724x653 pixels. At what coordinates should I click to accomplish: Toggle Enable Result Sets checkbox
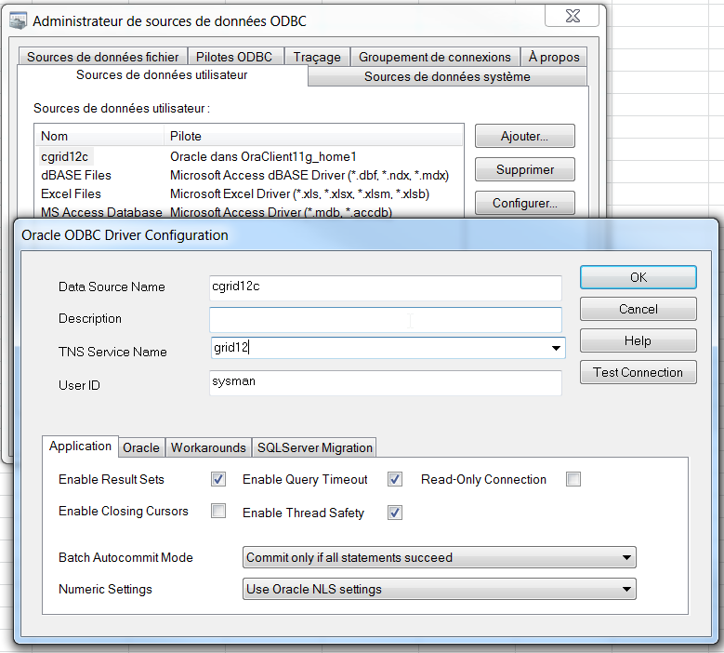218,479
